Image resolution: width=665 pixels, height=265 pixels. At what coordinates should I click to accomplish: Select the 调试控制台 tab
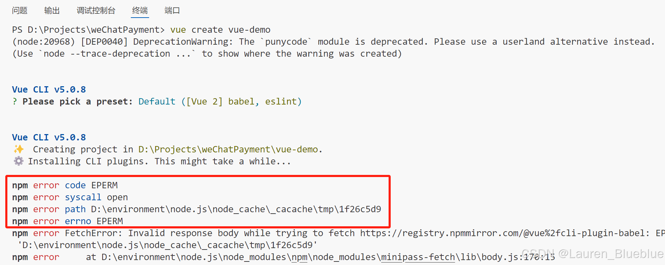[x=96, y=11]
